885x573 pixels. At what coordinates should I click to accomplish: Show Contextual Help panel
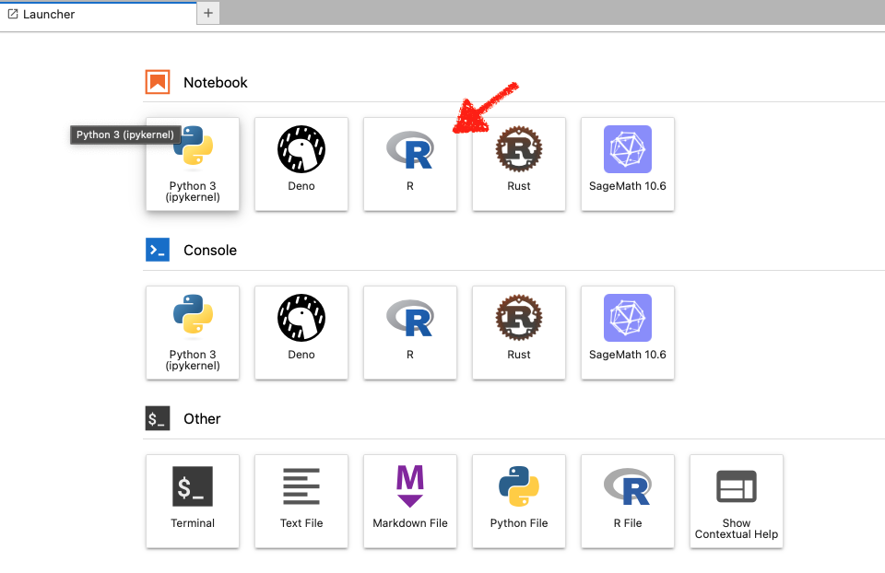pos(737,501)
